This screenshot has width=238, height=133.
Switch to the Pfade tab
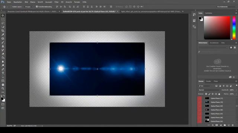[x=216, y=81]
